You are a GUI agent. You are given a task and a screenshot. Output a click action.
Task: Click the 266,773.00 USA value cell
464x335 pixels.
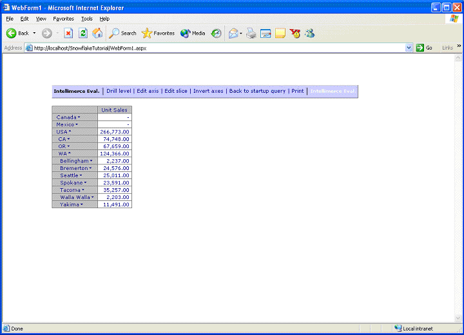[x=115, y=131]
